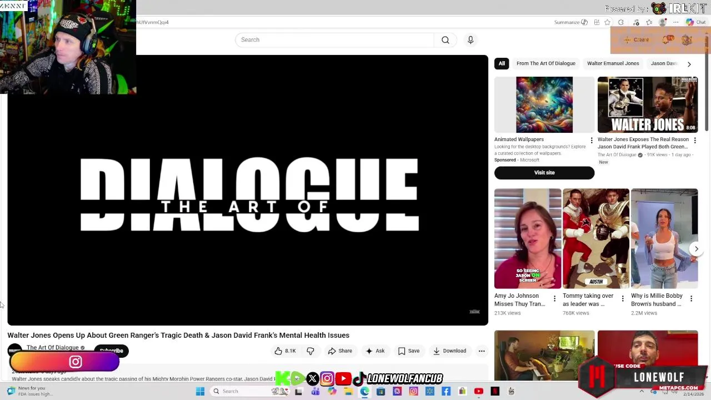Viewport: 711px width, 400px height.
Task: Open more actions ellipsis under video
Action: (482, 351)
